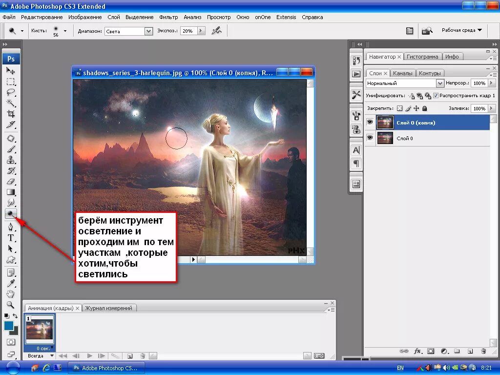Screen dimensions: 500x375
Task: Select the Hand tool
Action: tap(11, 294)
